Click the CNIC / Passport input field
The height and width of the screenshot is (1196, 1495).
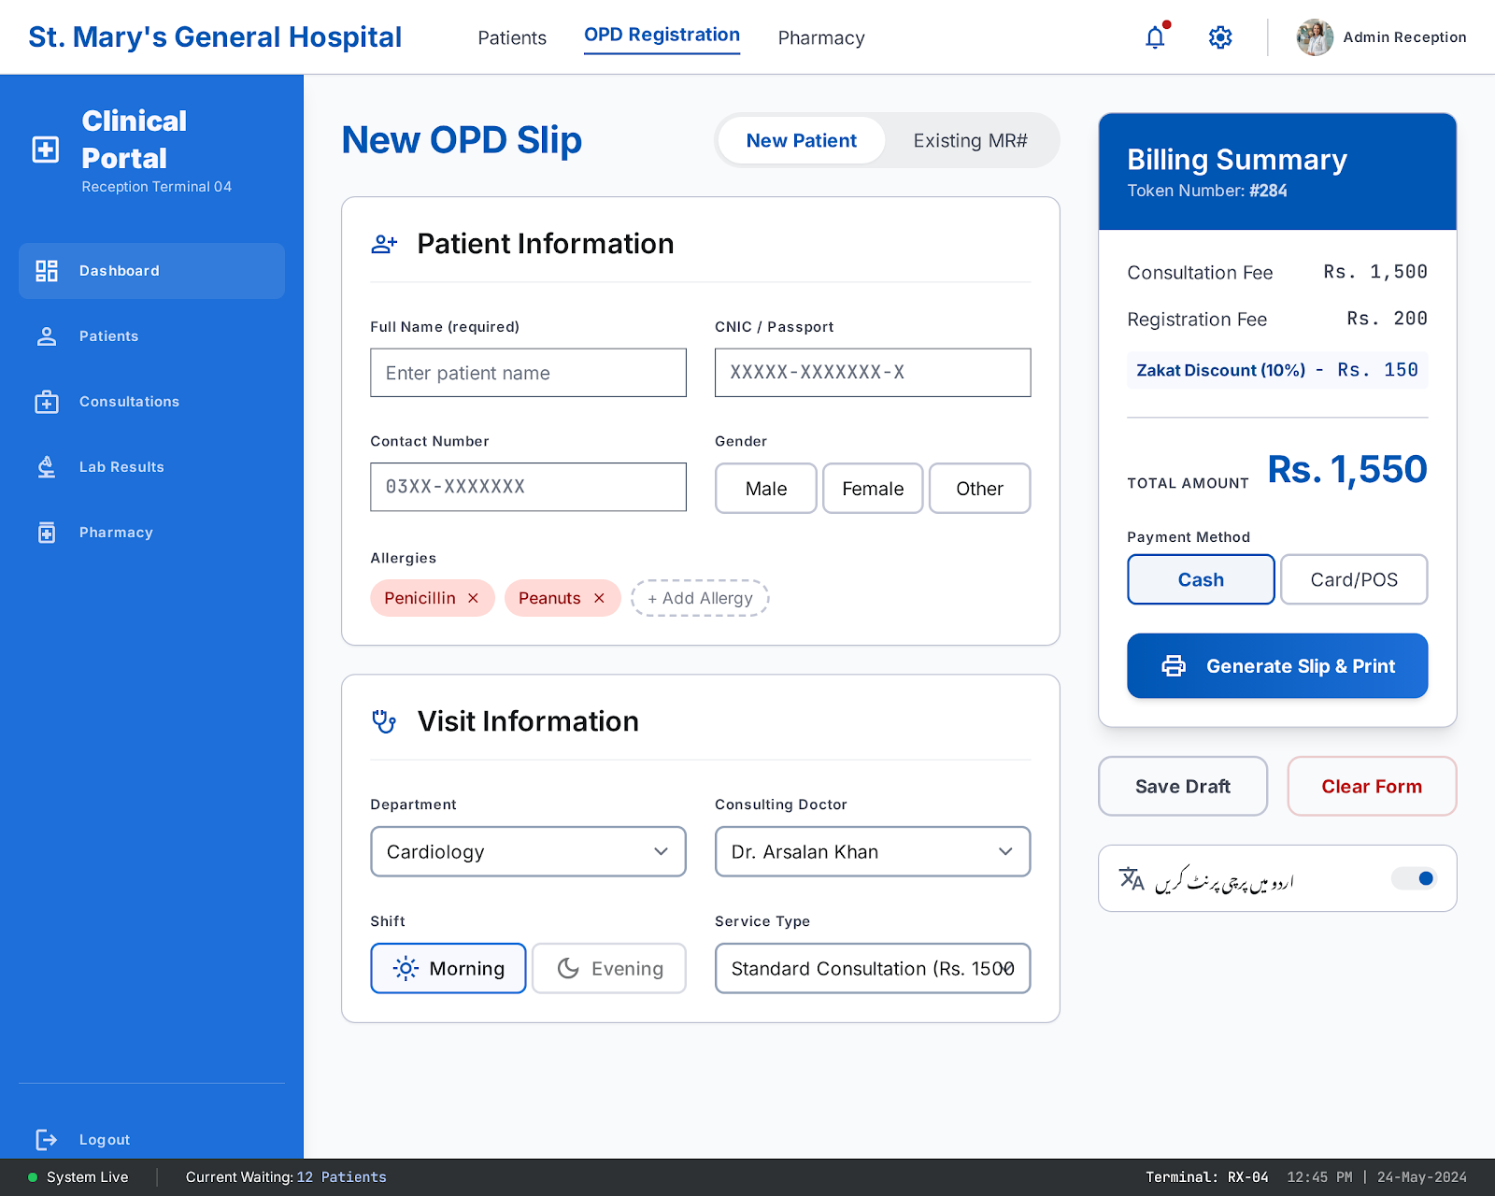(x=873, y=373)
